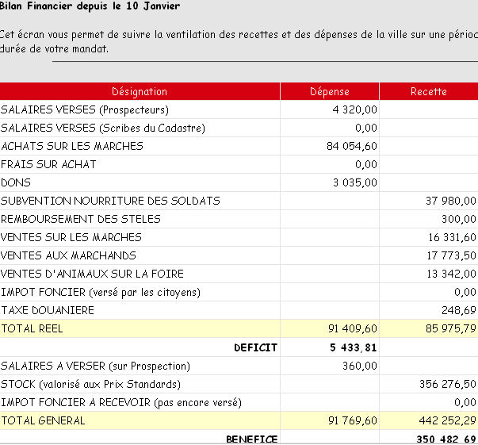478x445 pixels.
Task: Select 'VENTES AUX MARCHANDS' label
Action: pyautogui.click(x=68, y=255)
